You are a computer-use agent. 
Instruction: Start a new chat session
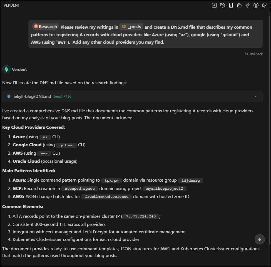tap(214, 5)
